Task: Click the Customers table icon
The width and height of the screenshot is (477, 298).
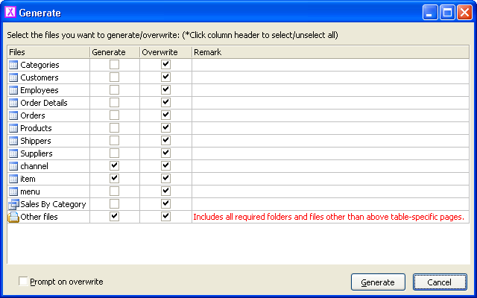Action: click(x=13, y=77)
